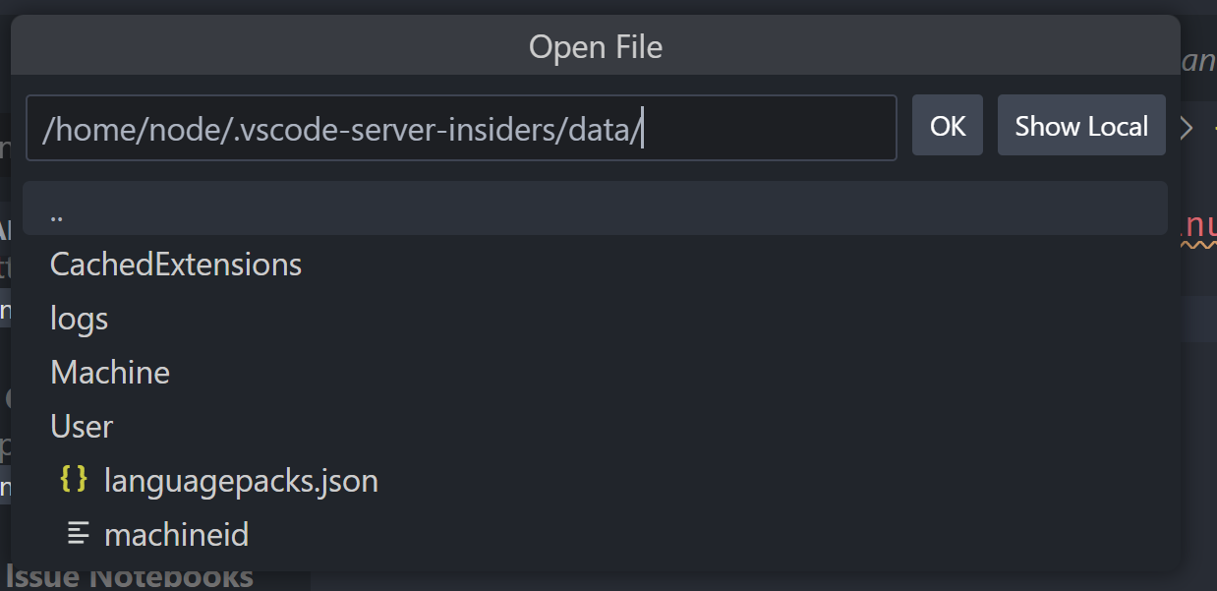The image size is (1217, 591).
Task: Open the machineid file
Action: pos(177,534)
